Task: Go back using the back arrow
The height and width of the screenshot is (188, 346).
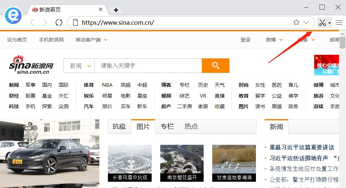Action: [32, 22]
